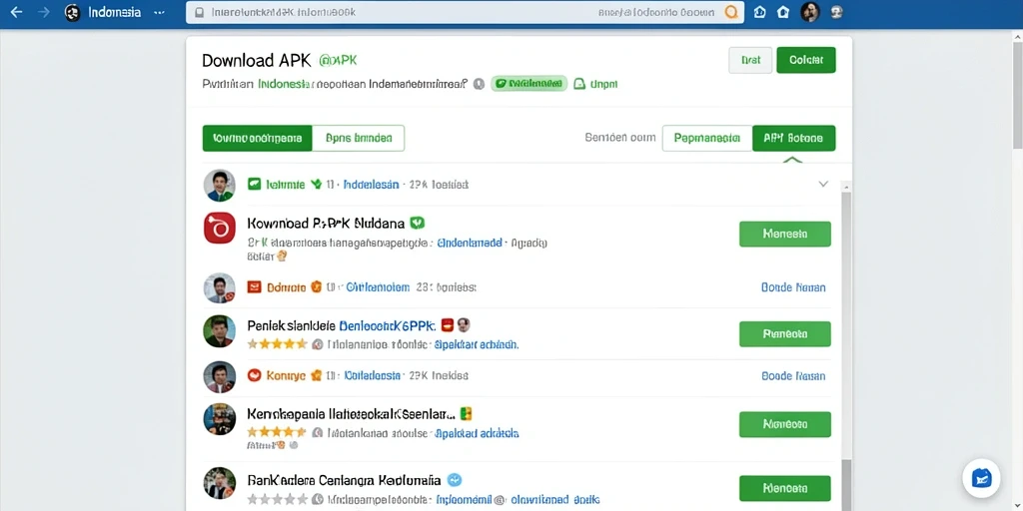
Task: Go forward with the right arrow
Action: click(x=44, y=12)
